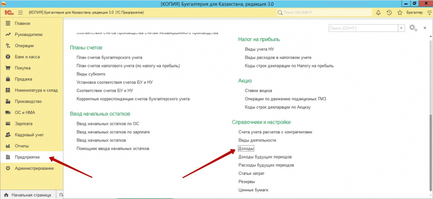433x199 pixels.
Task: Open План счетов бухгалтерского учета
Action: point(109,58)
